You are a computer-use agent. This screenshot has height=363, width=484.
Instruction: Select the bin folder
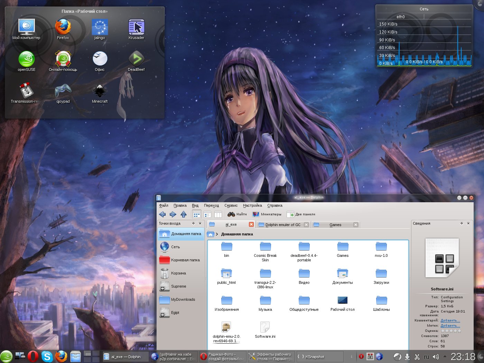226,250
